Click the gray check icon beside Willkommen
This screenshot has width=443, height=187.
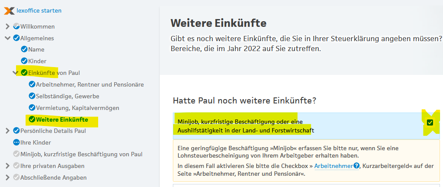(17, 26)
